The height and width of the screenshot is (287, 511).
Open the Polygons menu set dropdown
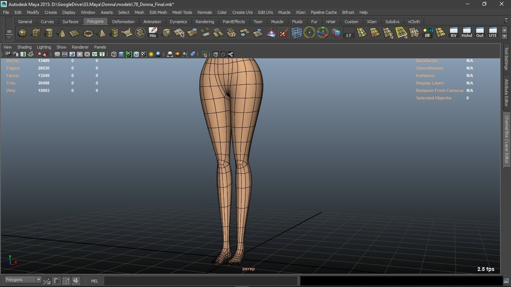click(22, 280)
